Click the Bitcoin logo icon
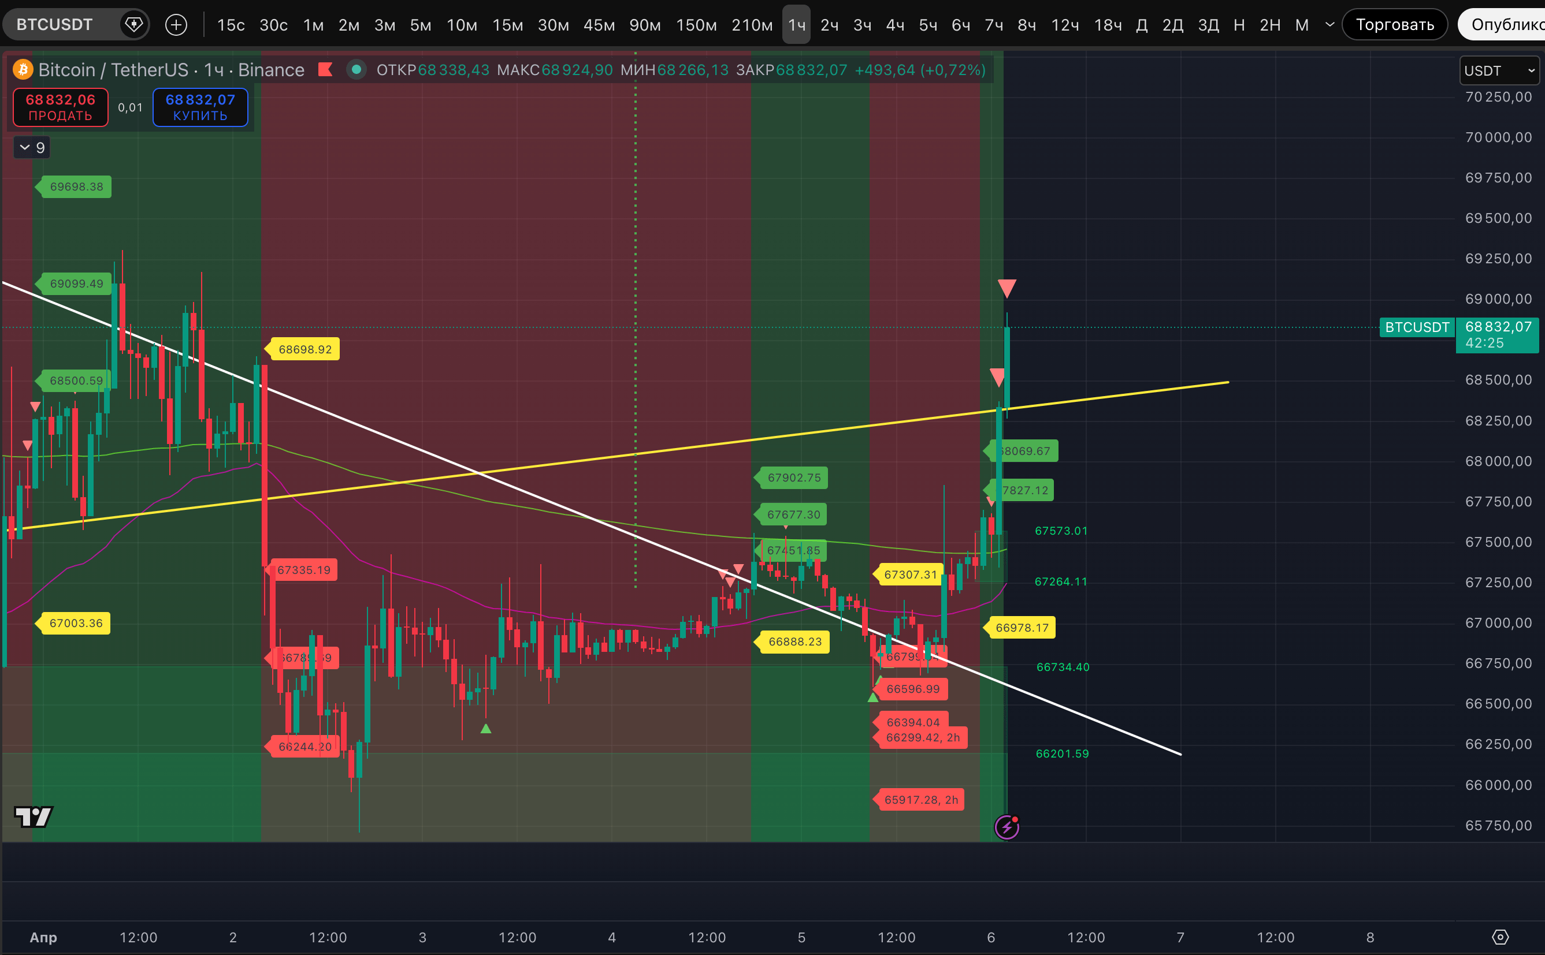 [23, 69]
